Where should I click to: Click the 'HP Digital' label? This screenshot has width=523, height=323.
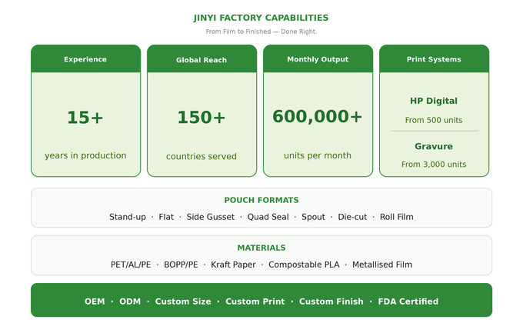(x=434, y=101)
